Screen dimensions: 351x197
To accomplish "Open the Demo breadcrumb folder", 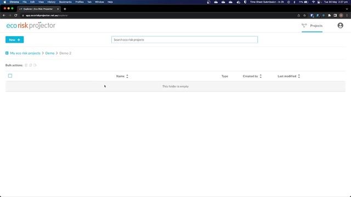I will click(50, 53).
